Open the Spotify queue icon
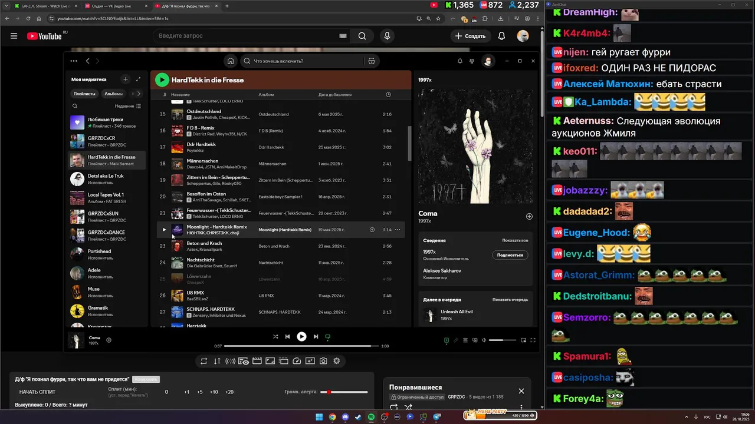 (x=465, y=340)
